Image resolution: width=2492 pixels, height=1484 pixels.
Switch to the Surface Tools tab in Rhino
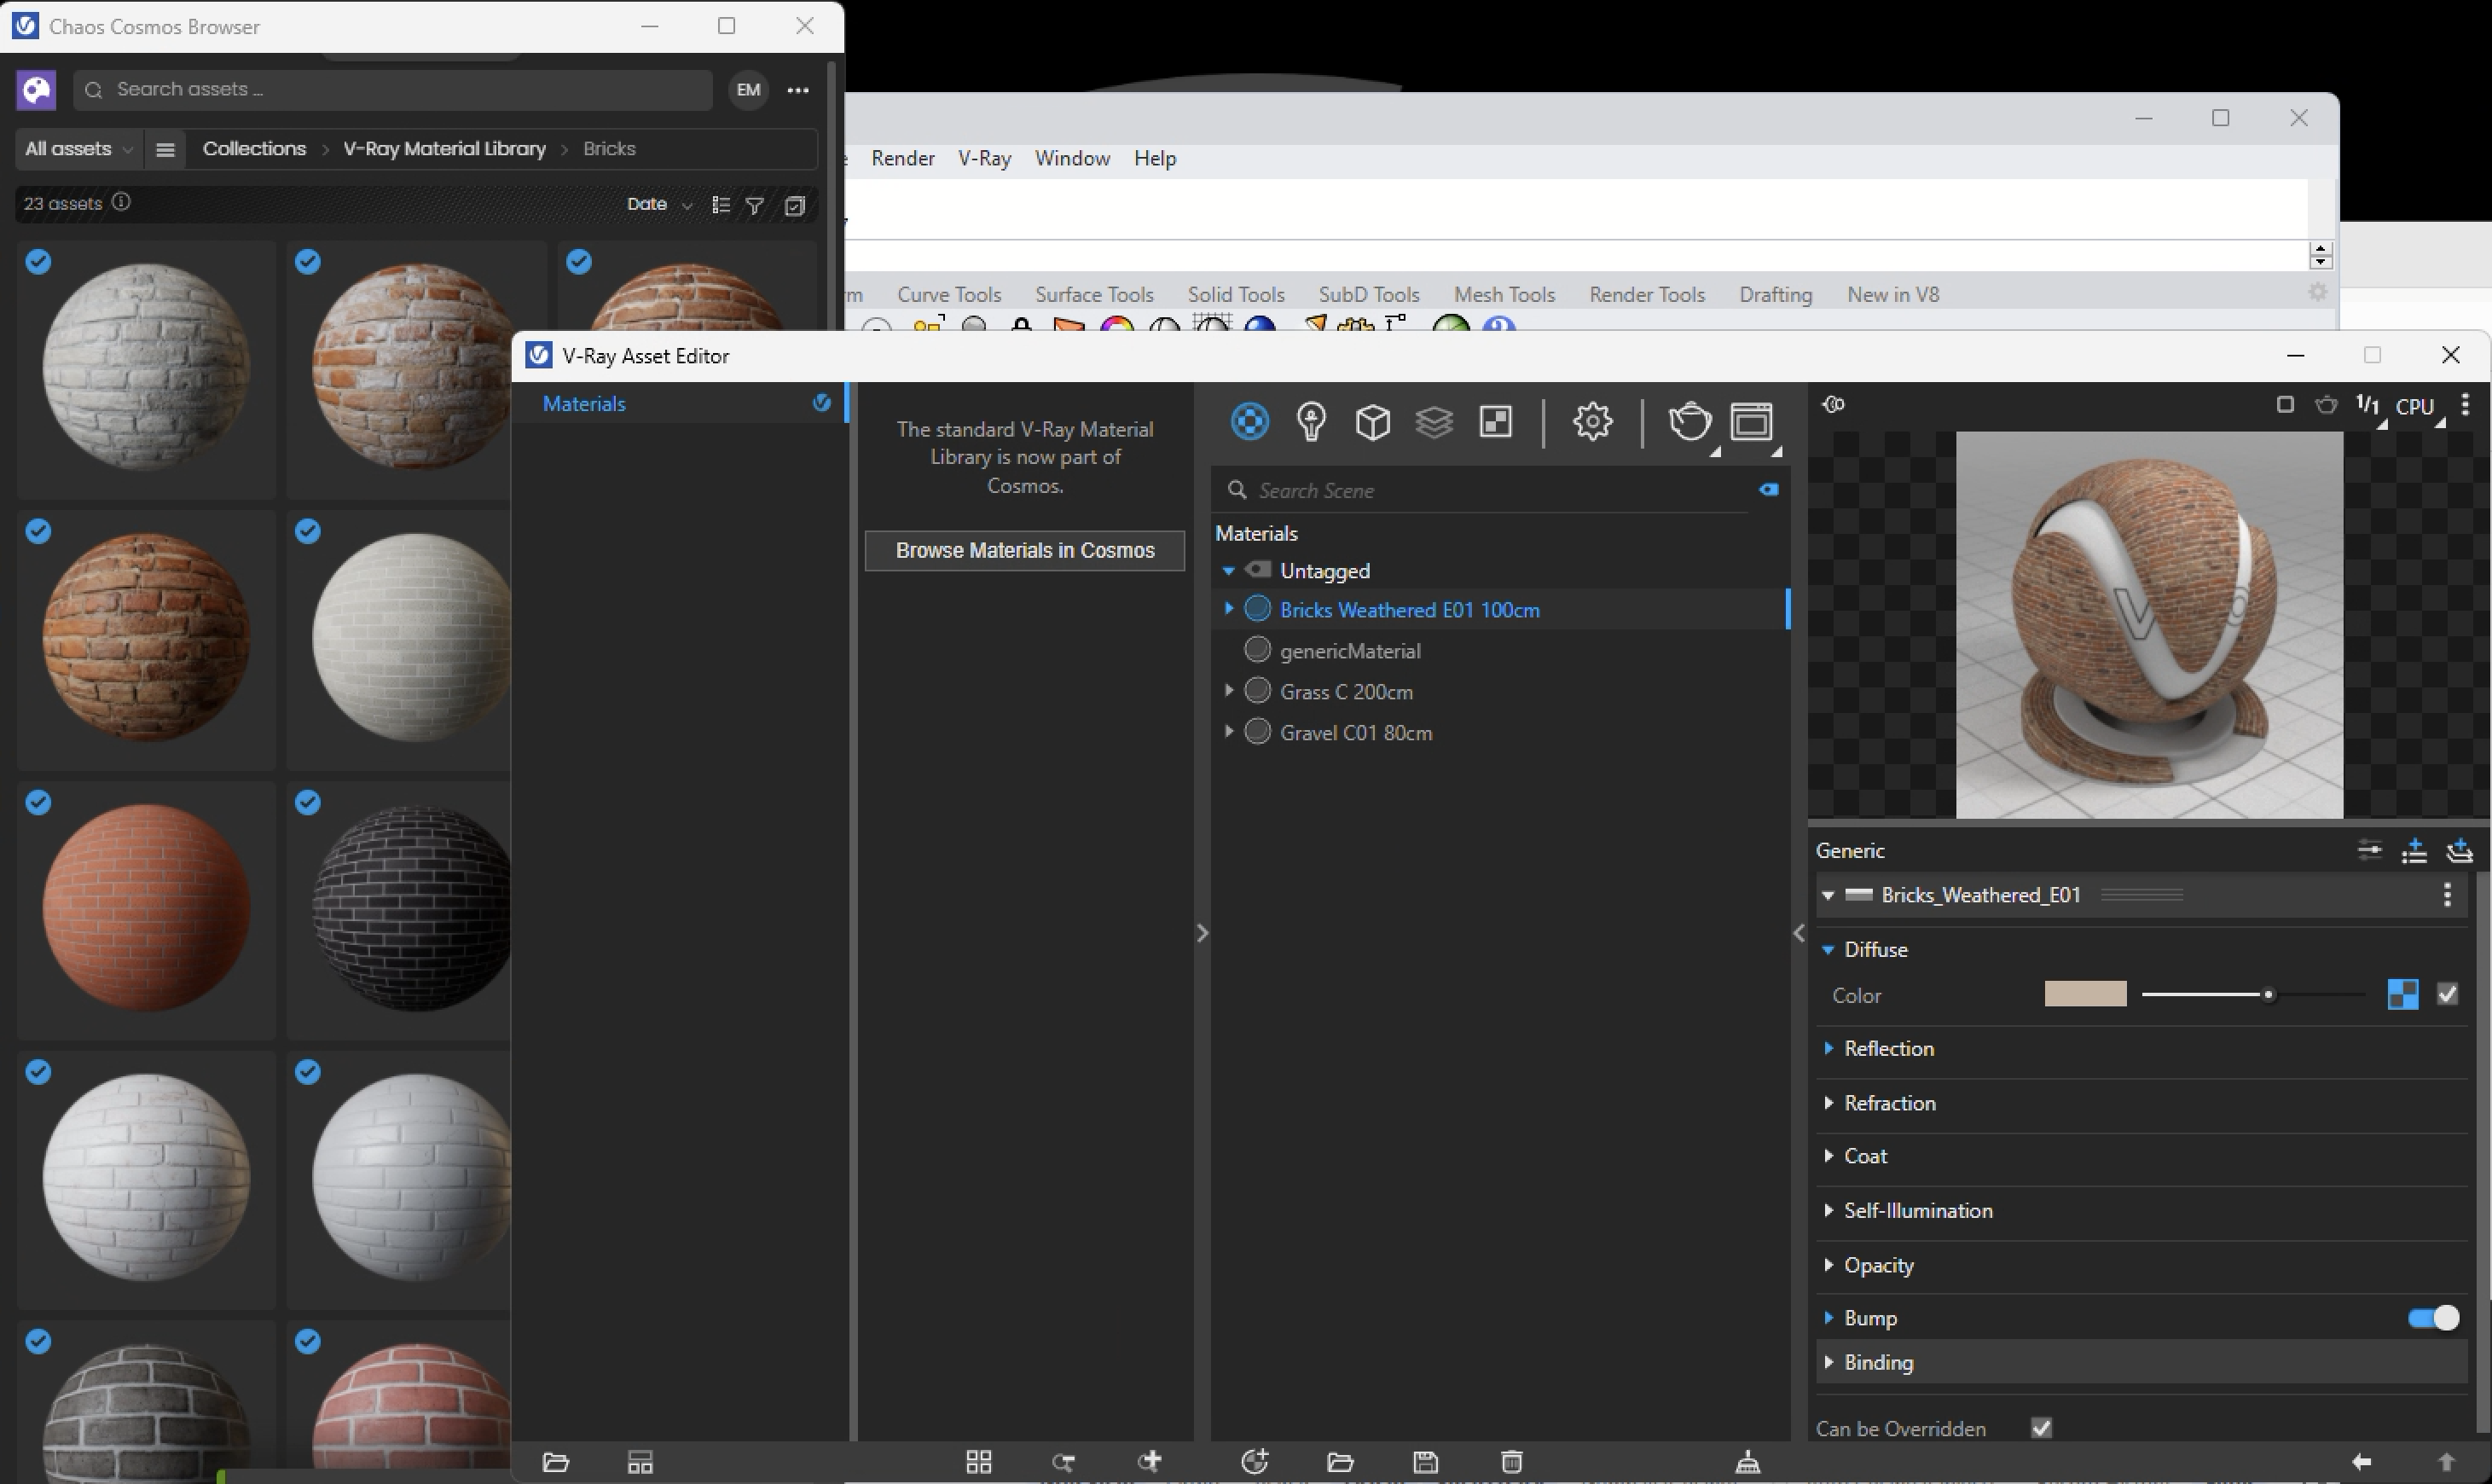[1094, 294]
